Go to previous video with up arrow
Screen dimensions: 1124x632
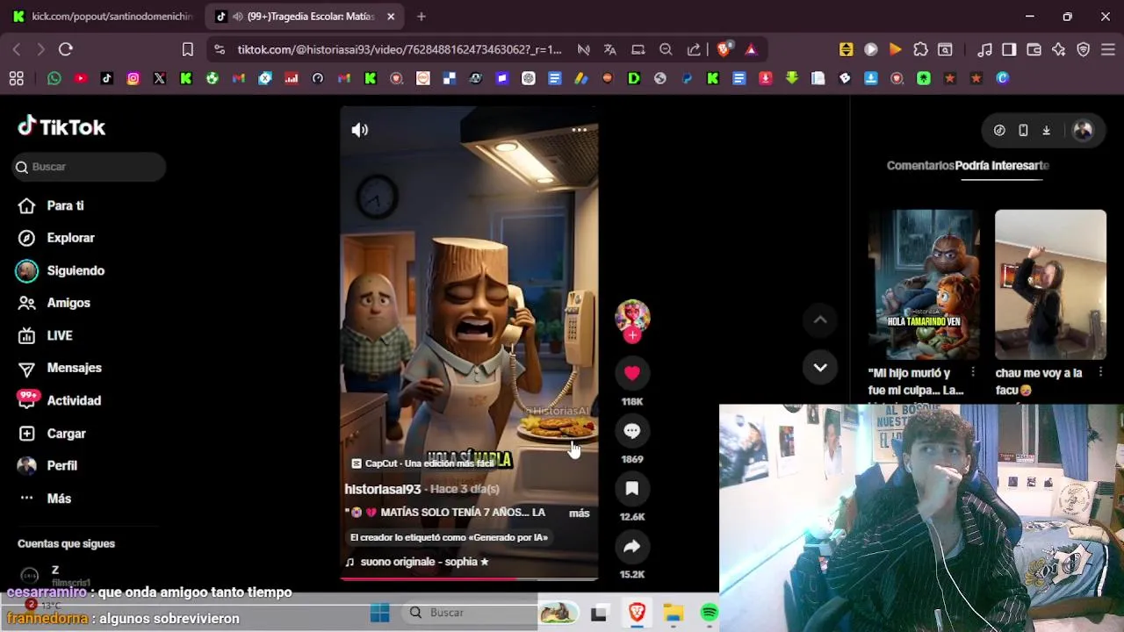[820, 320]
